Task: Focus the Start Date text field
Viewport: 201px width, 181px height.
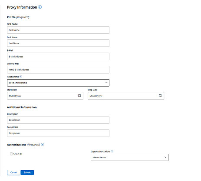Action: 45,96
